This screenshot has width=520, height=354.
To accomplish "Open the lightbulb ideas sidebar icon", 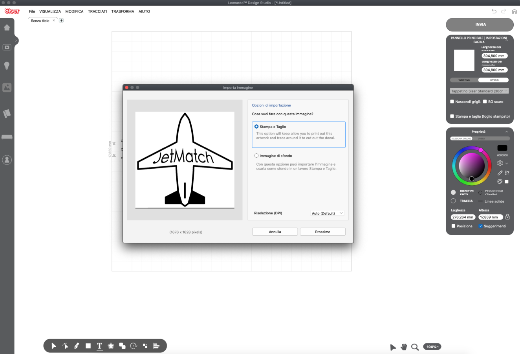I will 7,66.
